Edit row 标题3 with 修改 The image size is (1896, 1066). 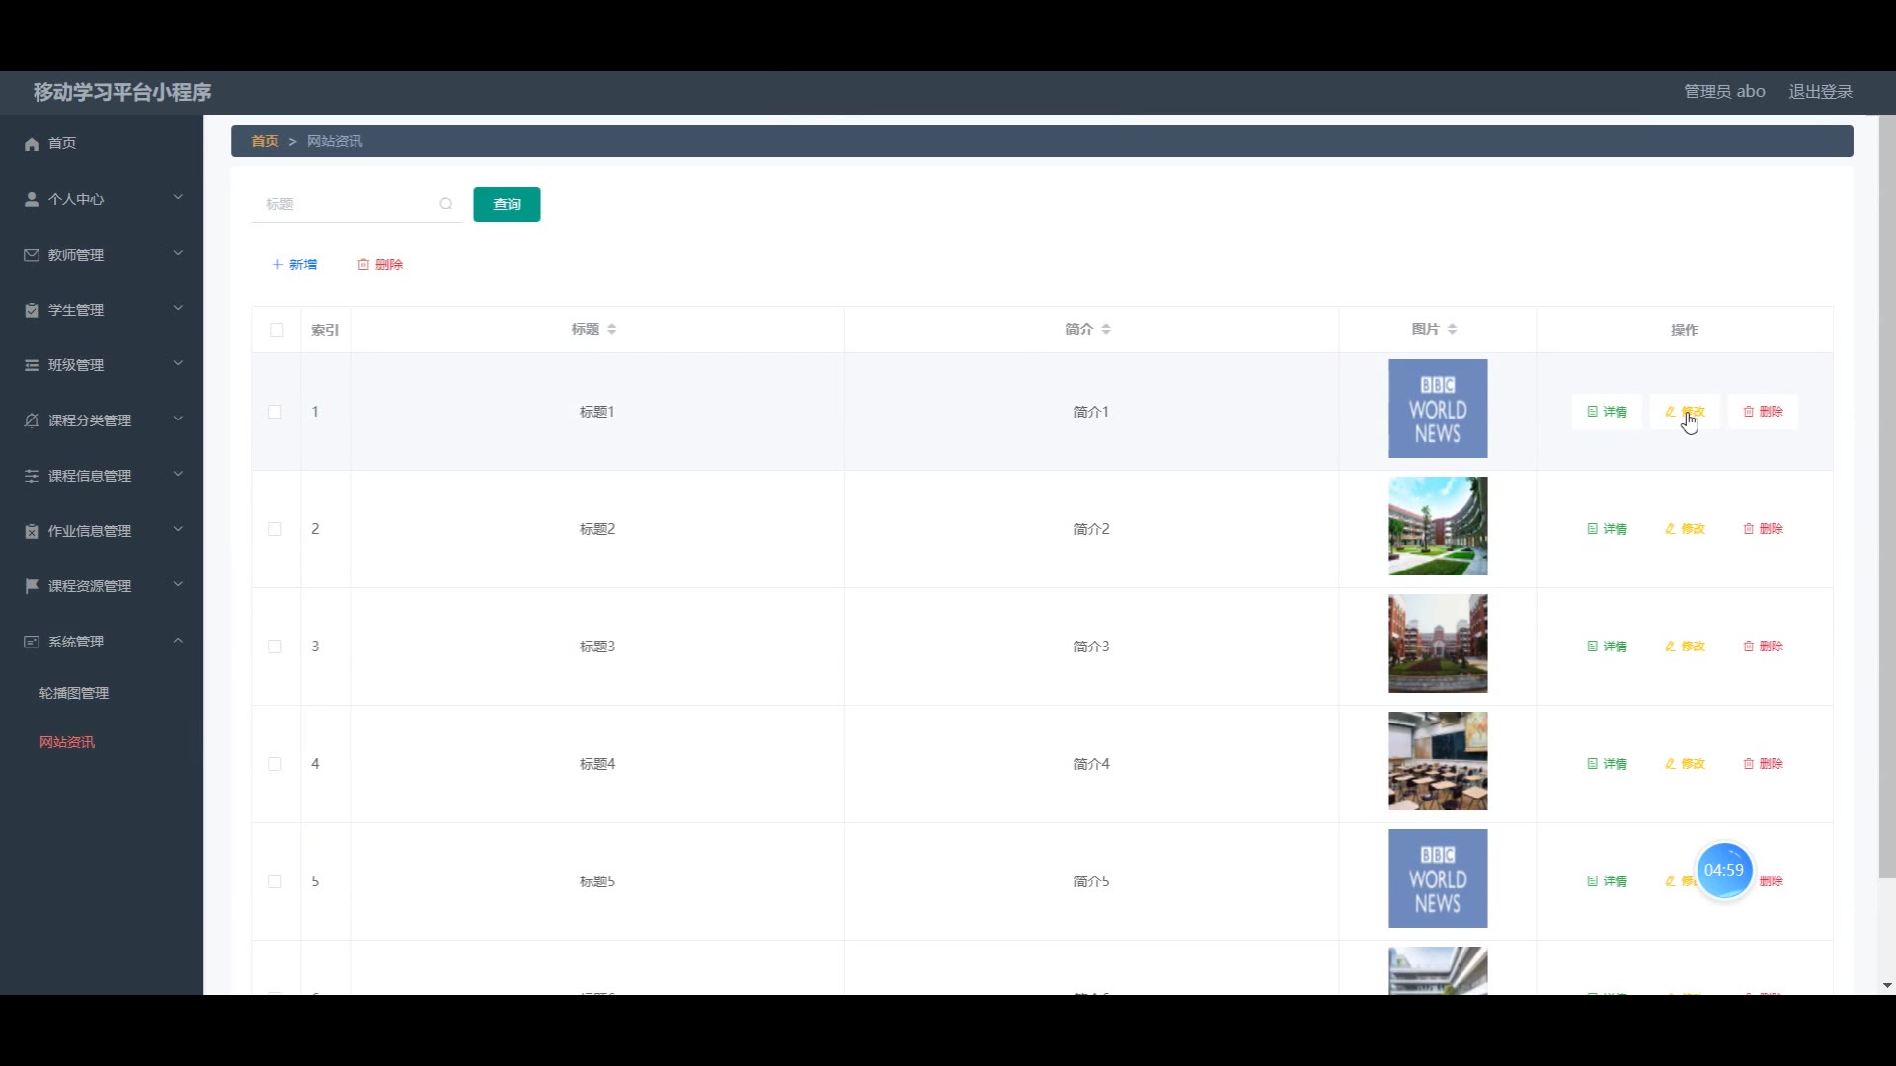[1685, 647]
